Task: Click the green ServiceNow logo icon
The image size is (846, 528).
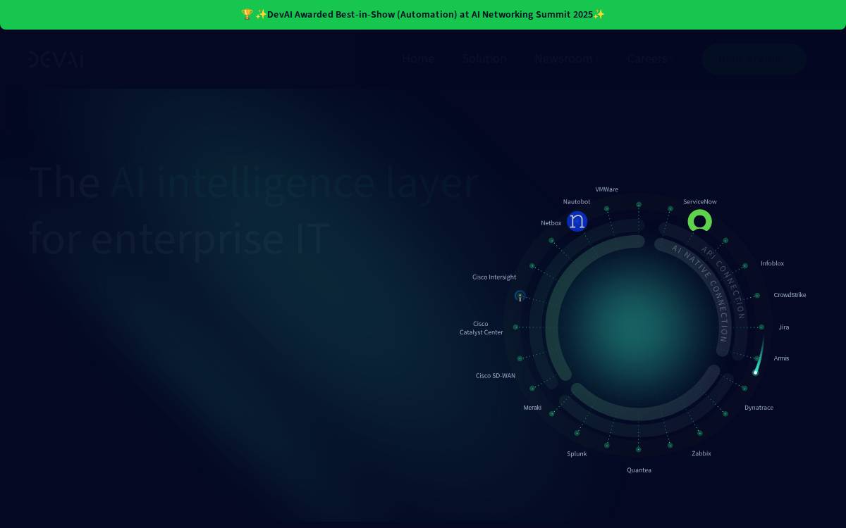Action: coord(700,222)
